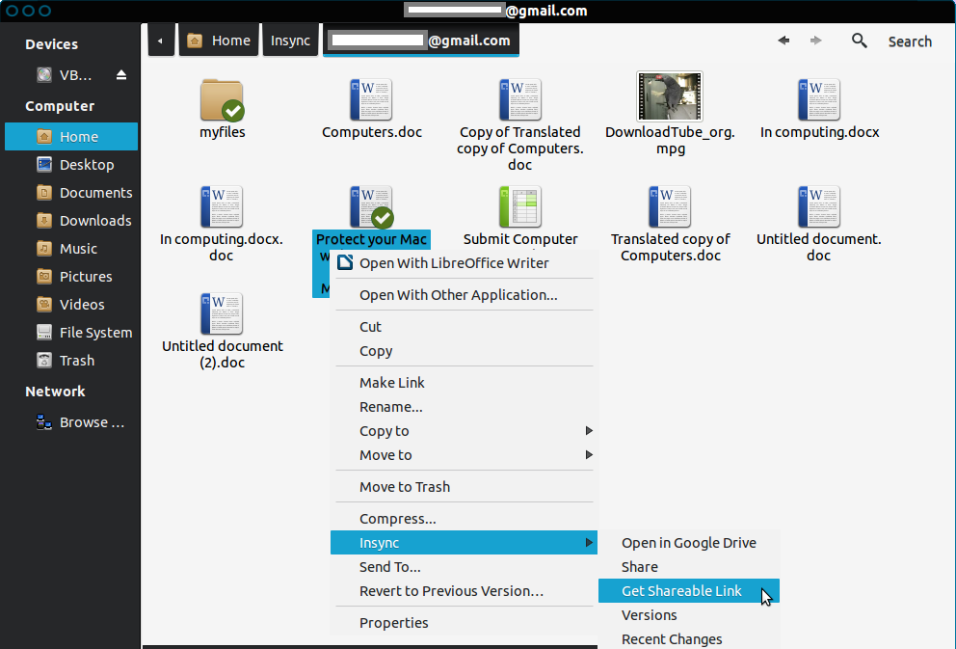Choose Open With LibreOffice Writer
956x649 pixels.
click(464, 263)
